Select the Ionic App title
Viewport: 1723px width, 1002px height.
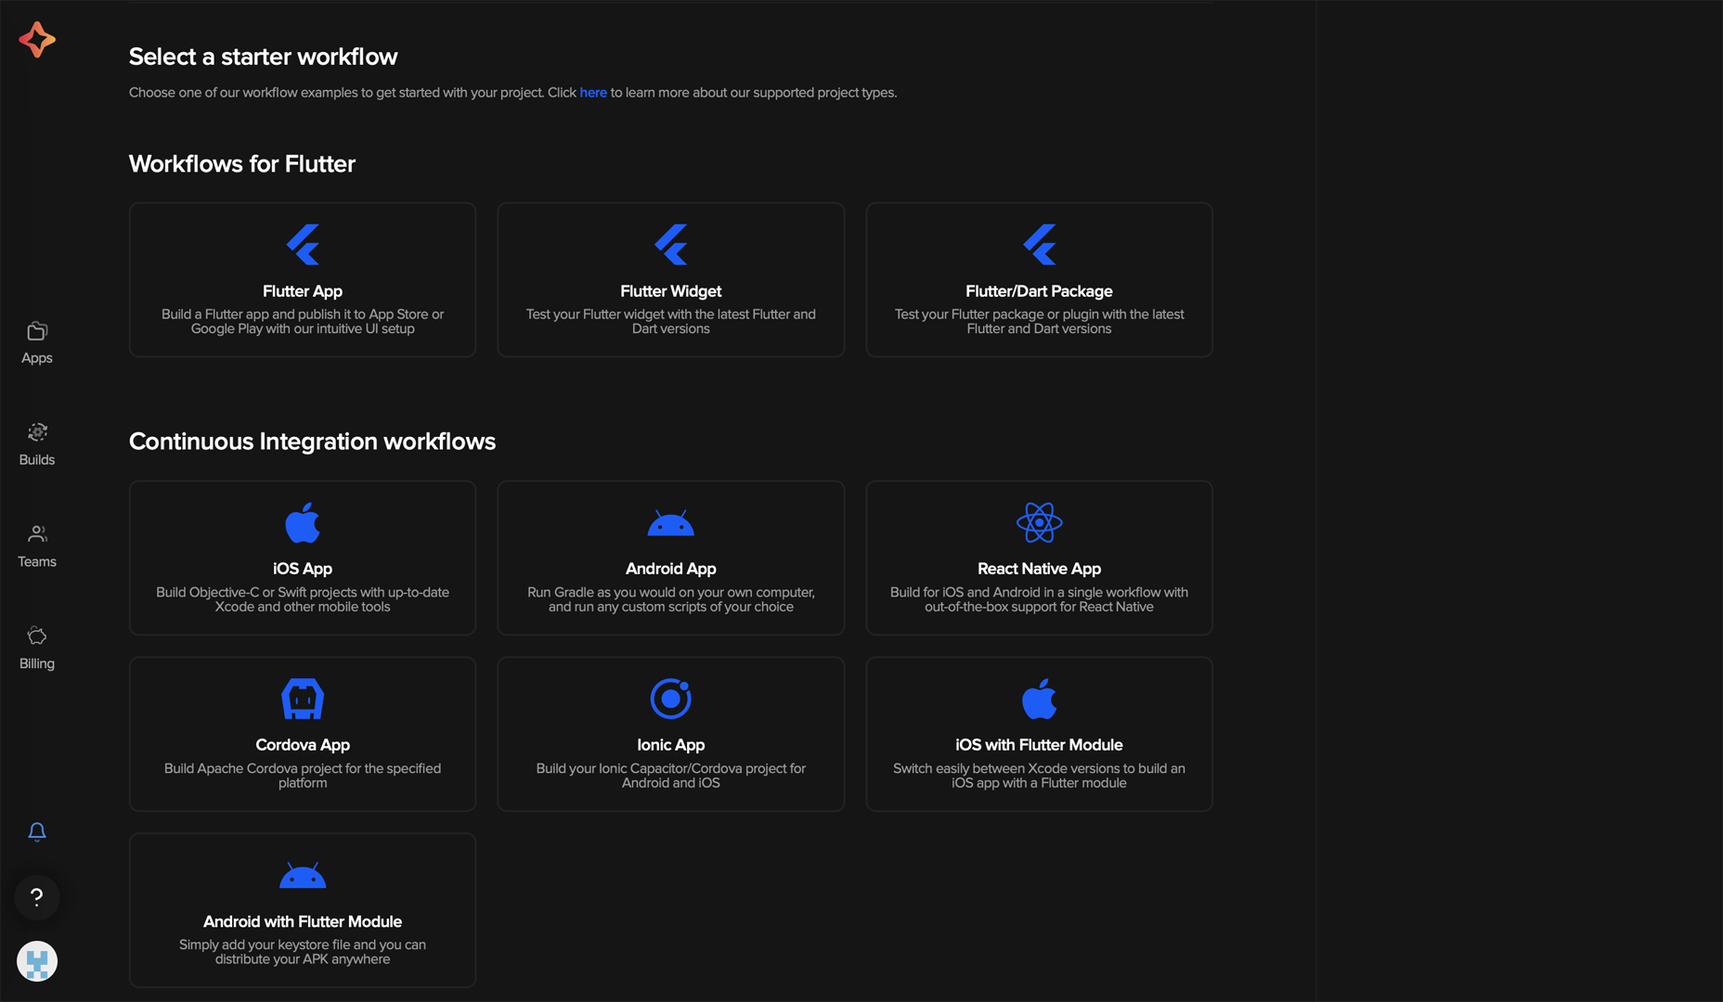click(671, 745)
